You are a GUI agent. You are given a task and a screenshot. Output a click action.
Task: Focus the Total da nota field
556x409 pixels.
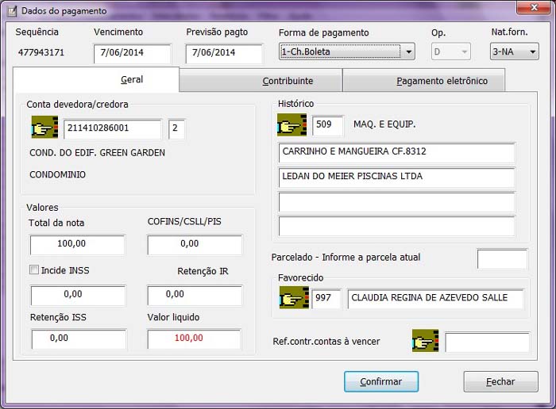(x=77, y=245)
